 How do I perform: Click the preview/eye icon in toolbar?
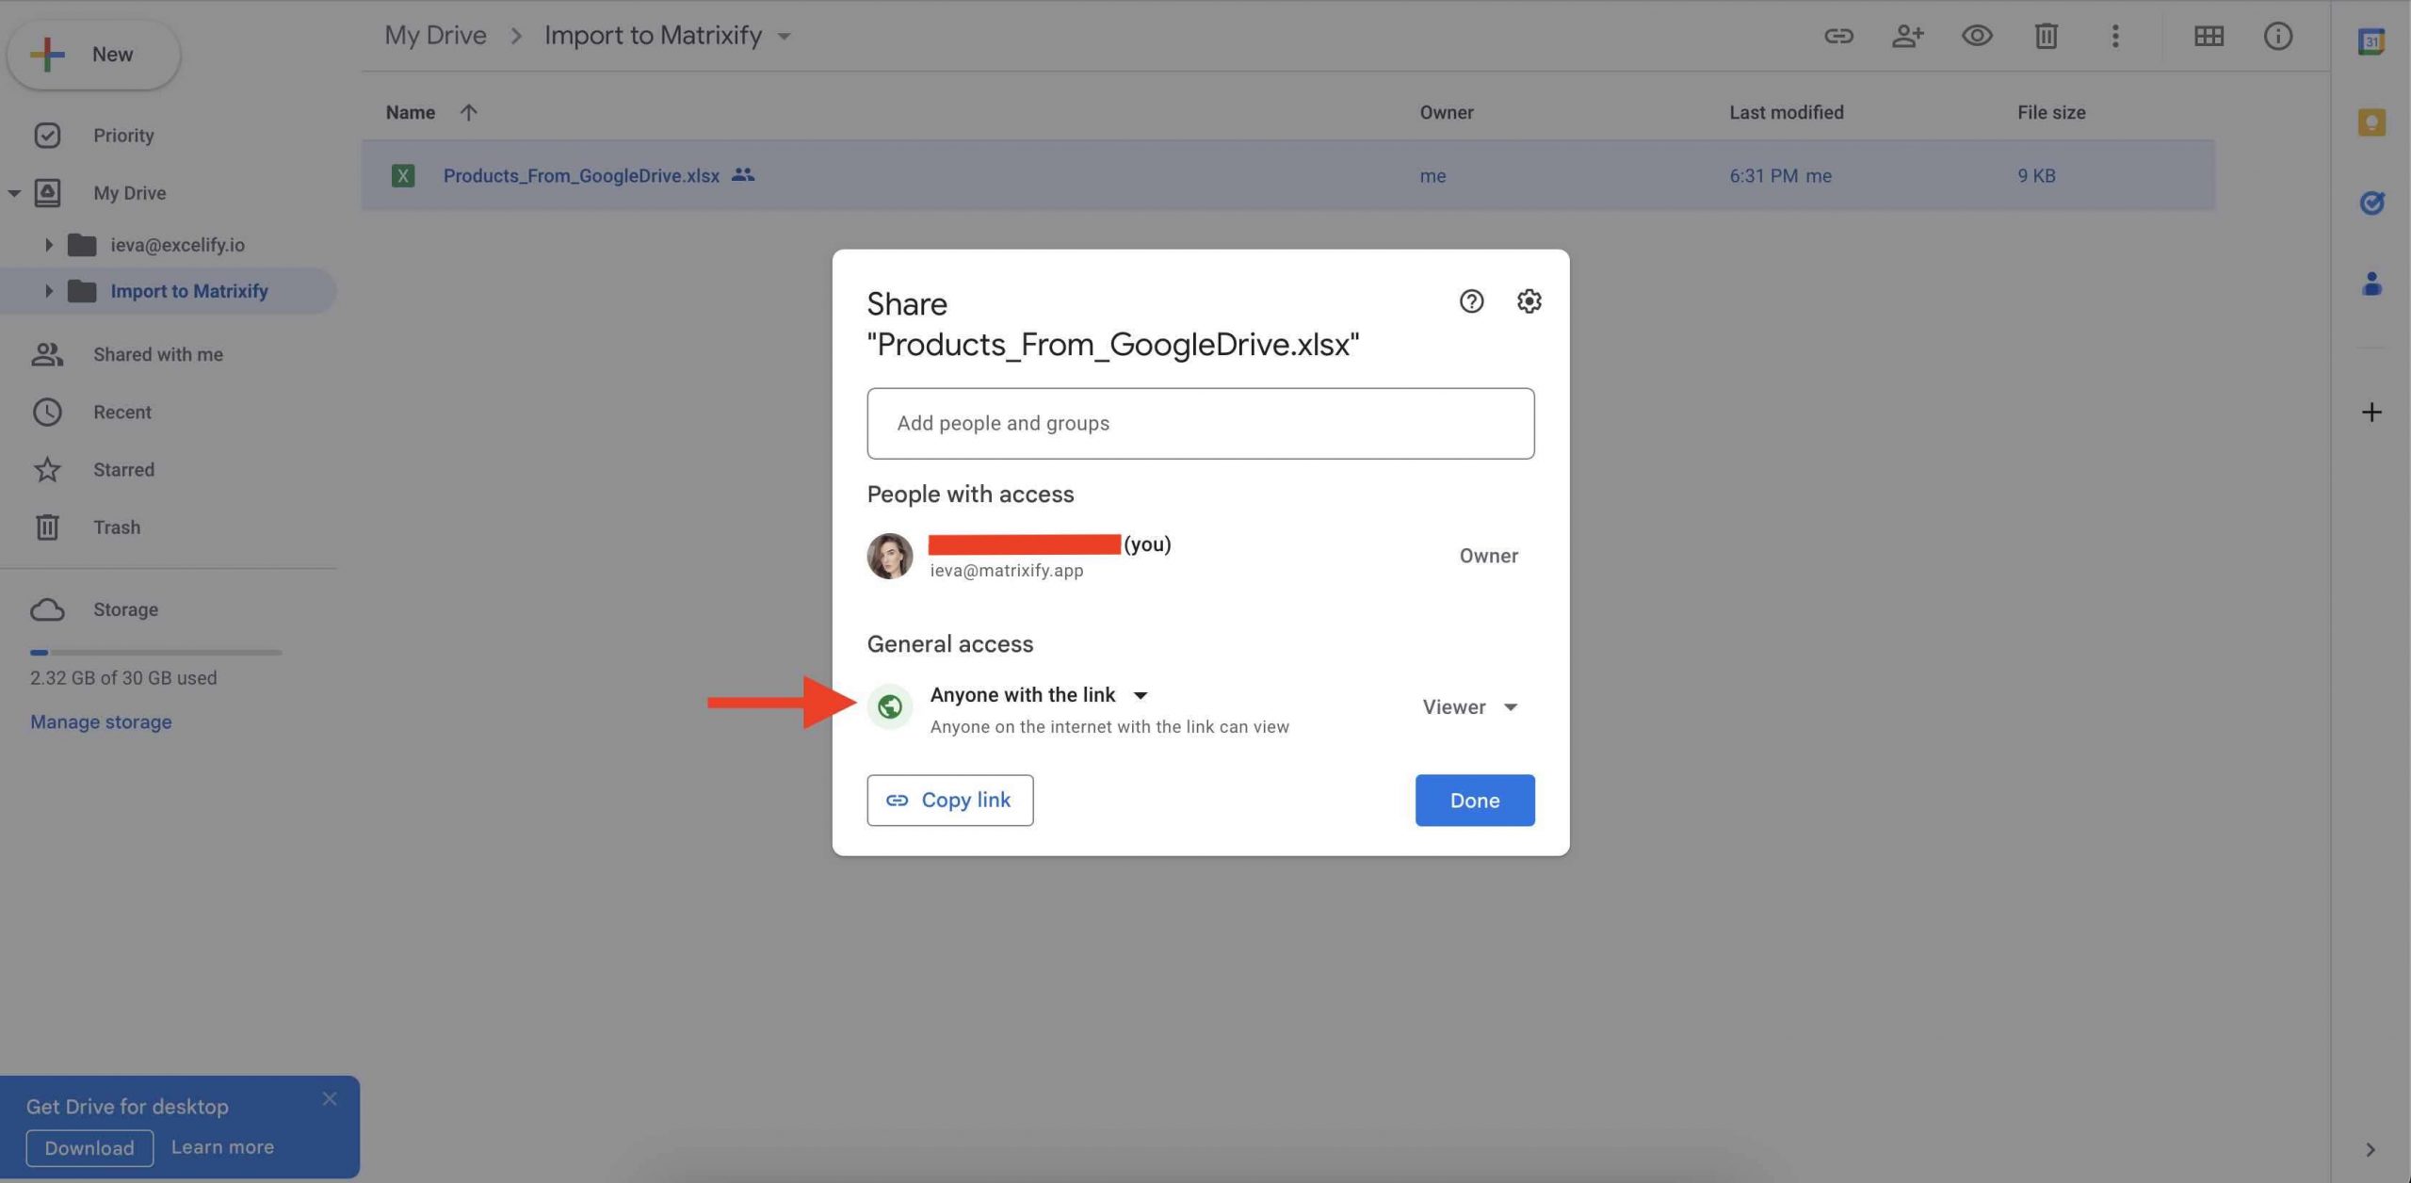(1976, 36)
